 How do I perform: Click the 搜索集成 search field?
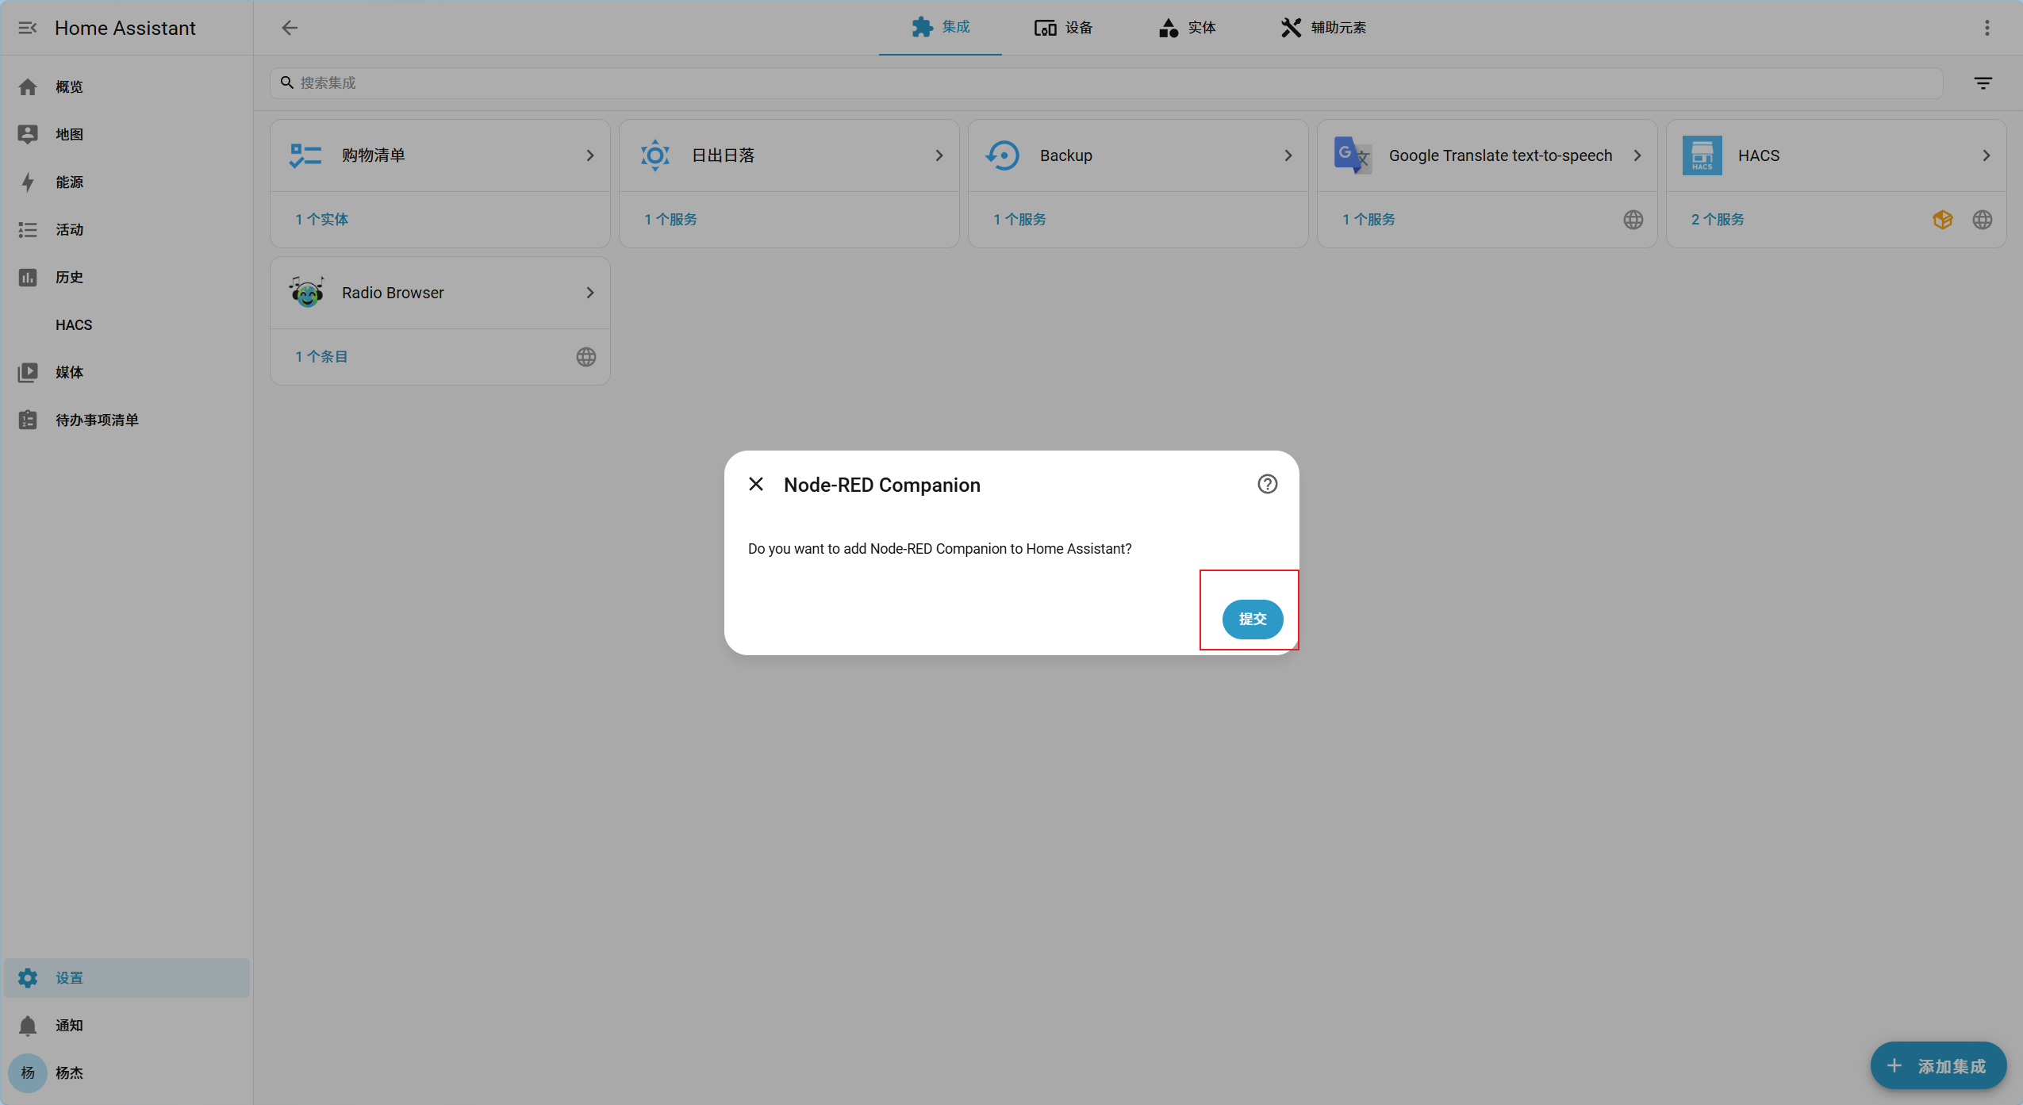(x=1106, y=83)
